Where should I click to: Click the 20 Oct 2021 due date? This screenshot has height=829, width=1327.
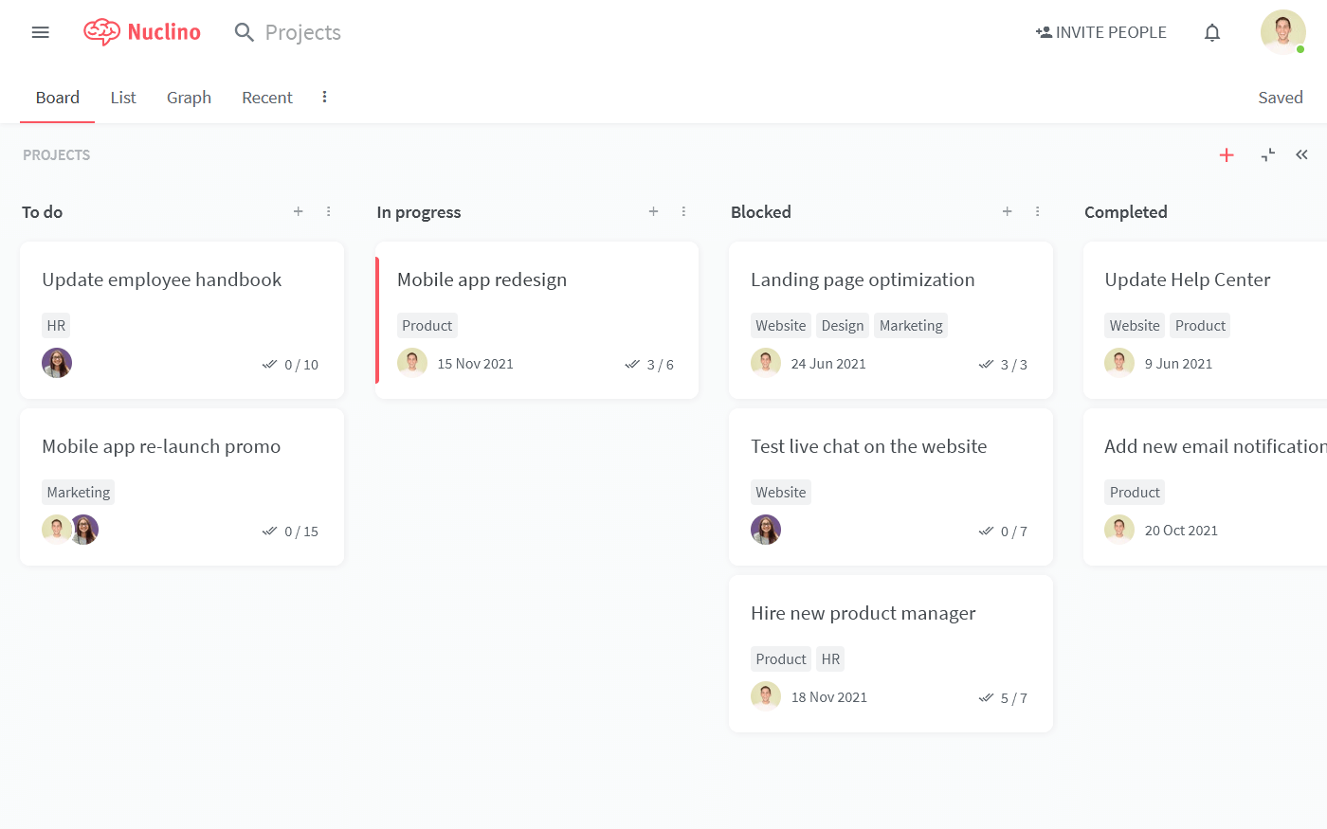tap(1181, 531)
